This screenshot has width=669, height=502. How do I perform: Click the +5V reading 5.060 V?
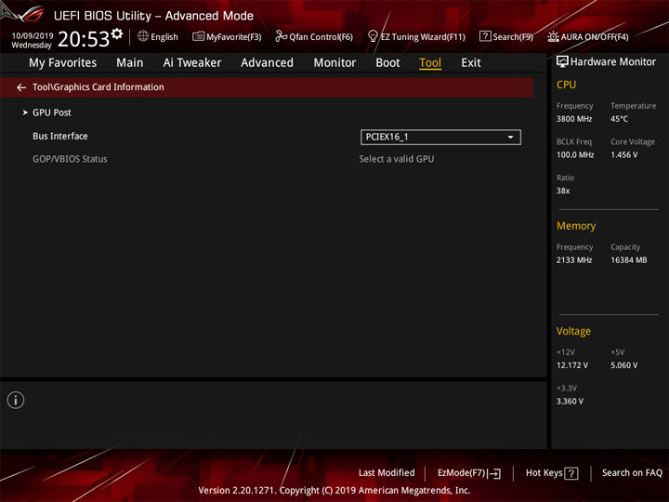pyautogui.click(x=623, y=365)
